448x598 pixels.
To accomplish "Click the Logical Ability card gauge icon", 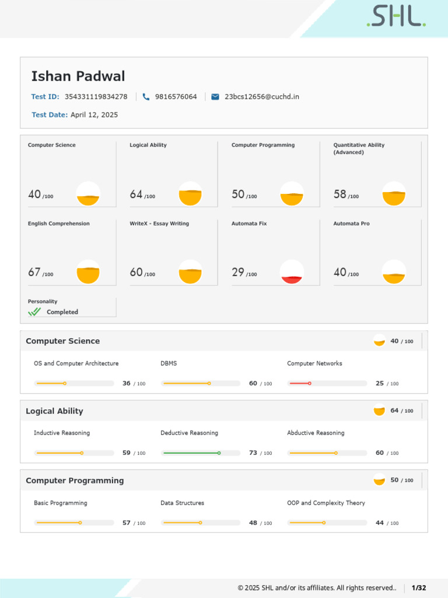I will [x=190, y=194].
